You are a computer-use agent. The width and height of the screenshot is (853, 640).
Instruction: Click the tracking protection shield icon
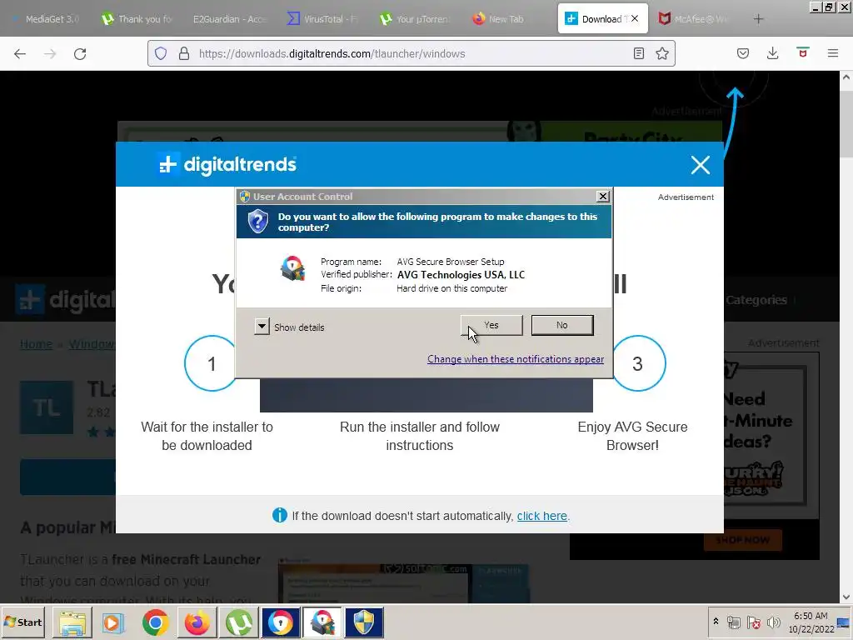[161, 53]
